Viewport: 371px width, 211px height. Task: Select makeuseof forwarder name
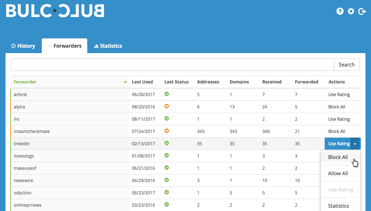pyautogui.click(x=25, y=168)
